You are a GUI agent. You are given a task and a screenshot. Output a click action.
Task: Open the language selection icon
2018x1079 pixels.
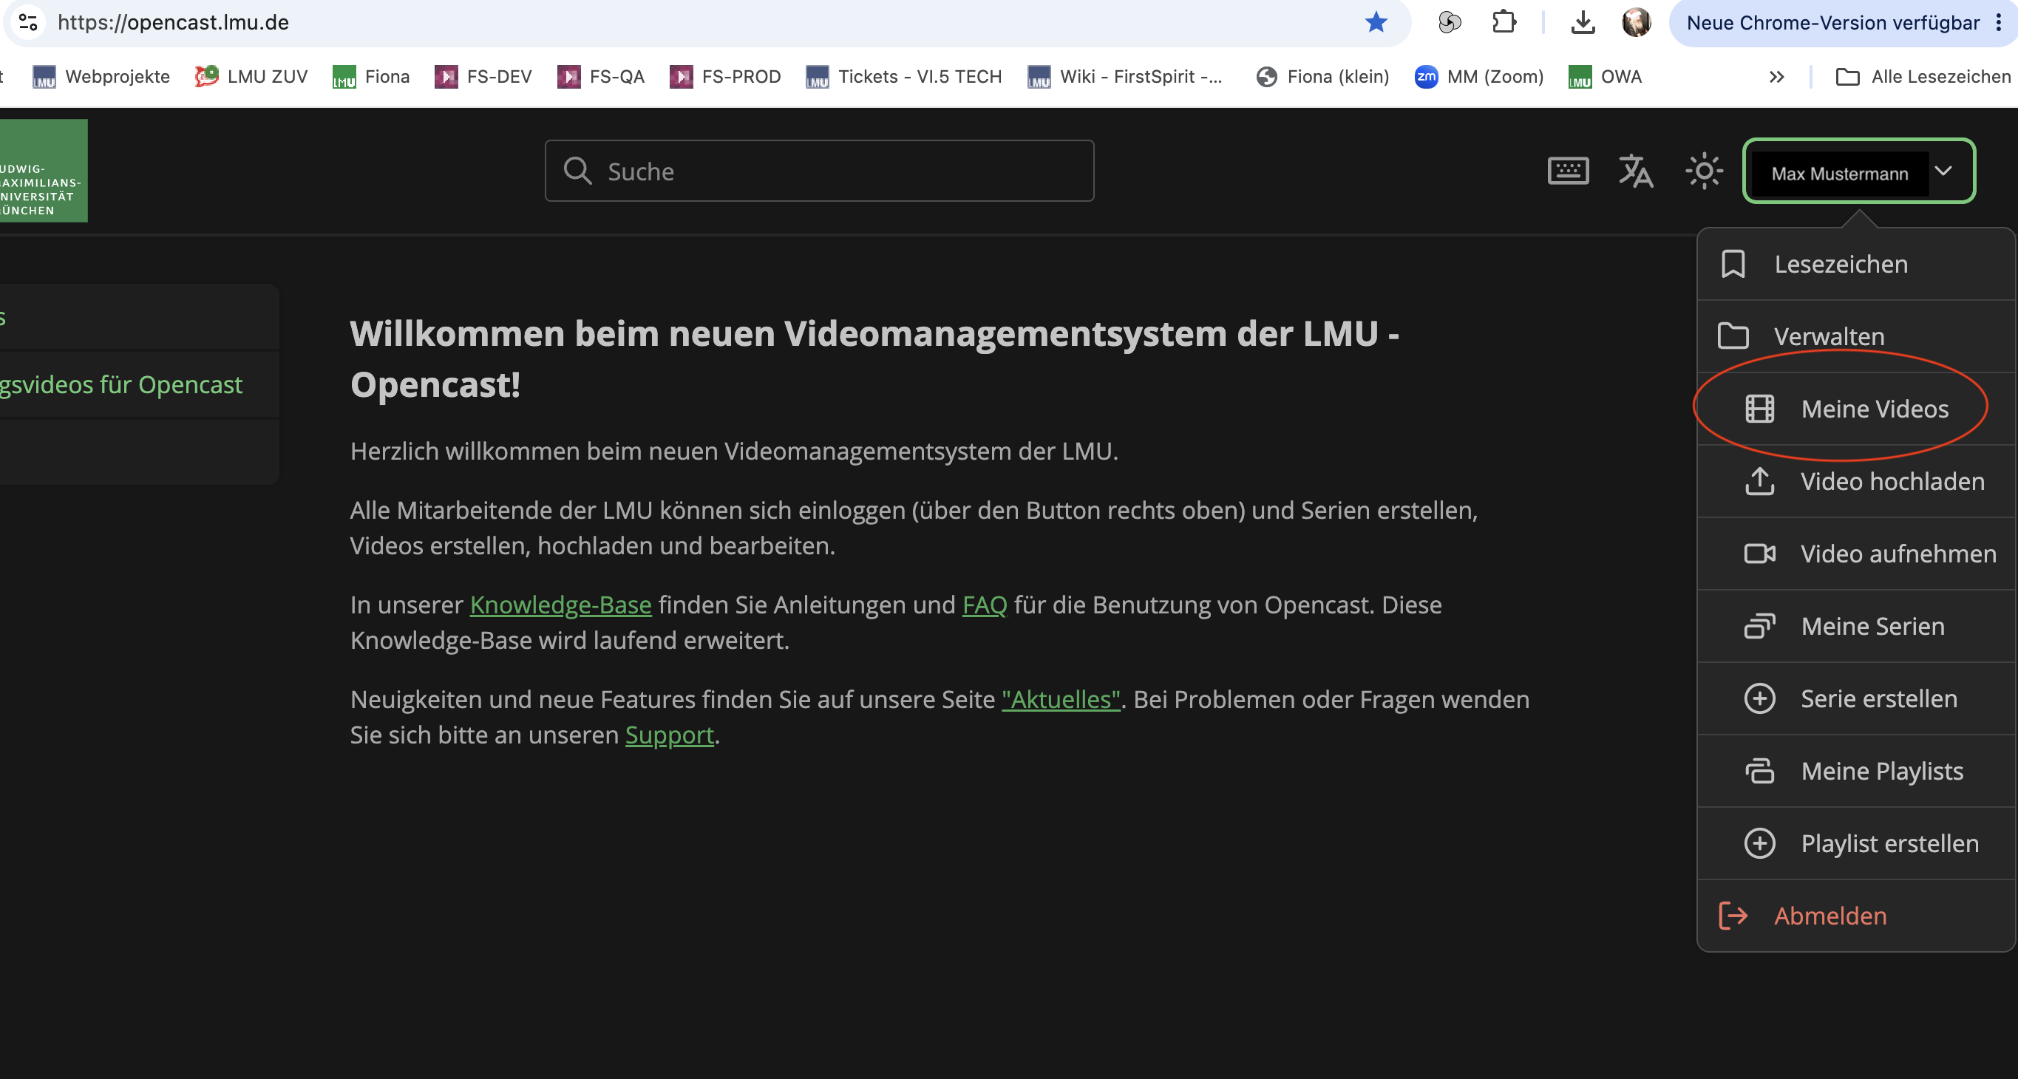[1636, 171]
